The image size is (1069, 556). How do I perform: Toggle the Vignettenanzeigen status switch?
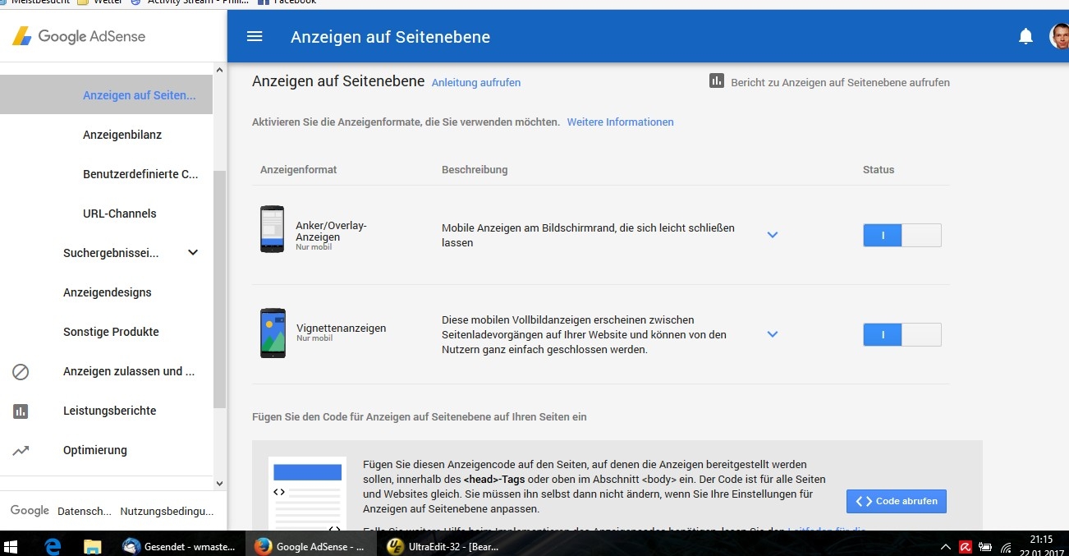pos(902,335)
